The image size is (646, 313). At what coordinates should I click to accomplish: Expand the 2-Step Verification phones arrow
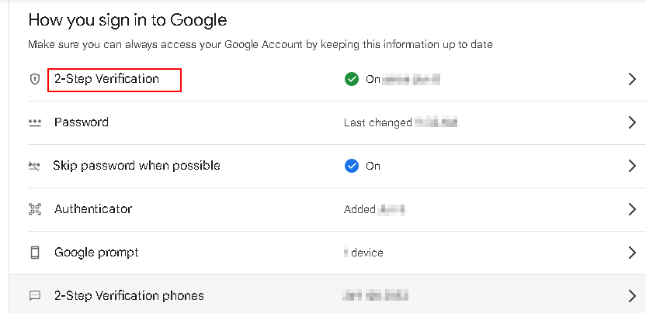[x=631, y=296]
